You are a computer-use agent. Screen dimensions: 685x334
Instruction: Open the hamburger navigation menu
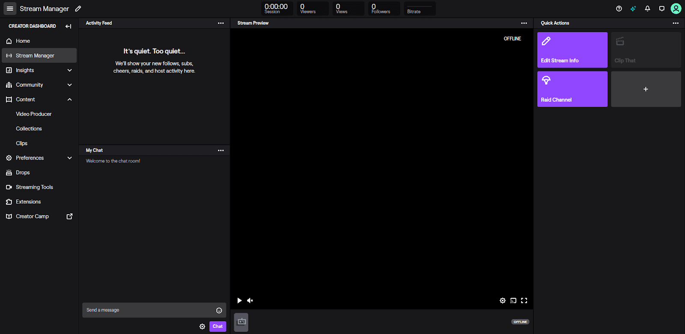click(10, 9)
